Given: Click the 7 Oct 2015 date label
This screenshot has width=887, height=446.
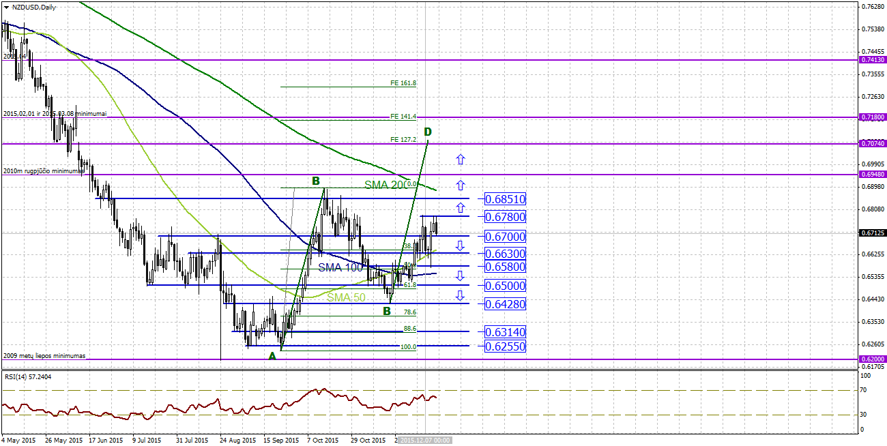Looking at the screenshot, I should [324, 441].
